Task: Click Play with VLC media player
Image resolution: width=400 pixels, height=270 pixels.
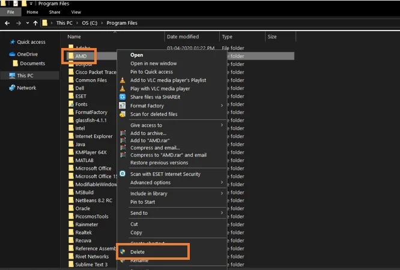Action: (x=160, y=89)
